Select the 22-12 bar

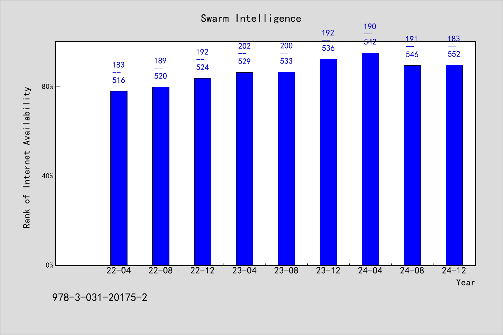(203, 172)
